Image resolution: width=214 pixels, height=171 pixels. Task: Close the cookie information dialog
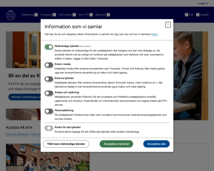coord(168,25)
